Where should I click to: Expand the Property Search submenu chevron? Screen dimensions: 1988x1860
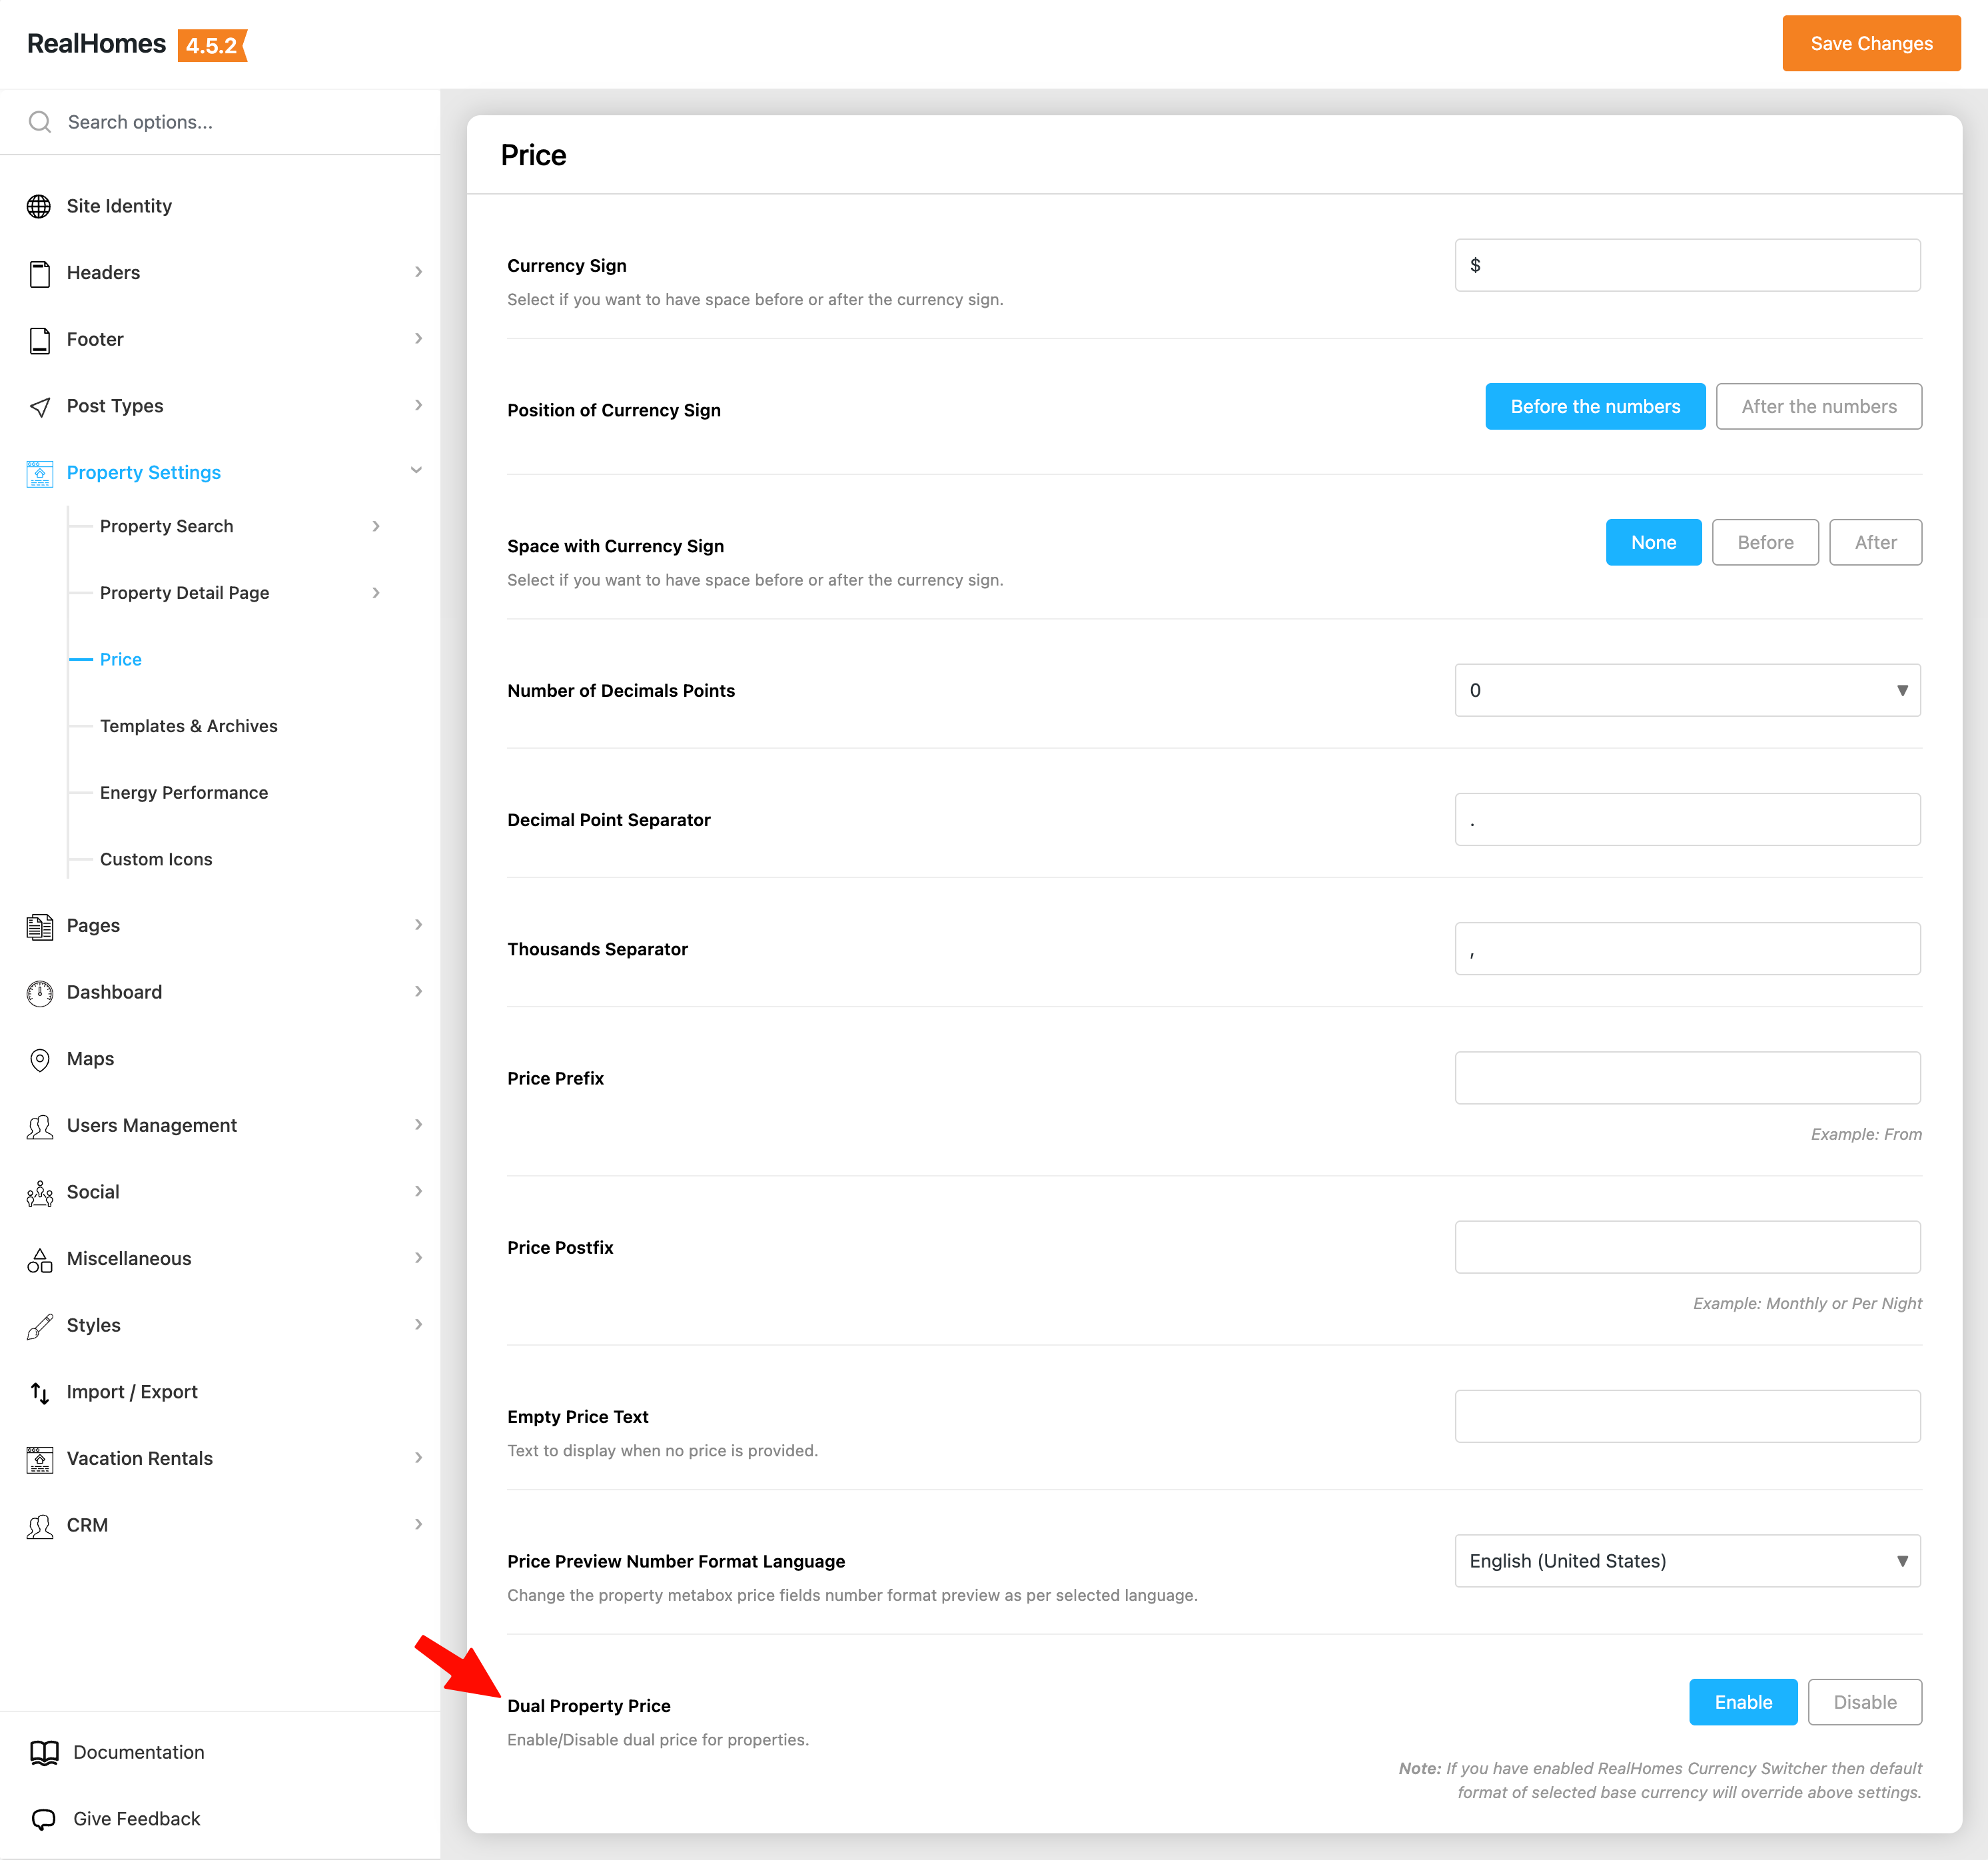[376, 526]
